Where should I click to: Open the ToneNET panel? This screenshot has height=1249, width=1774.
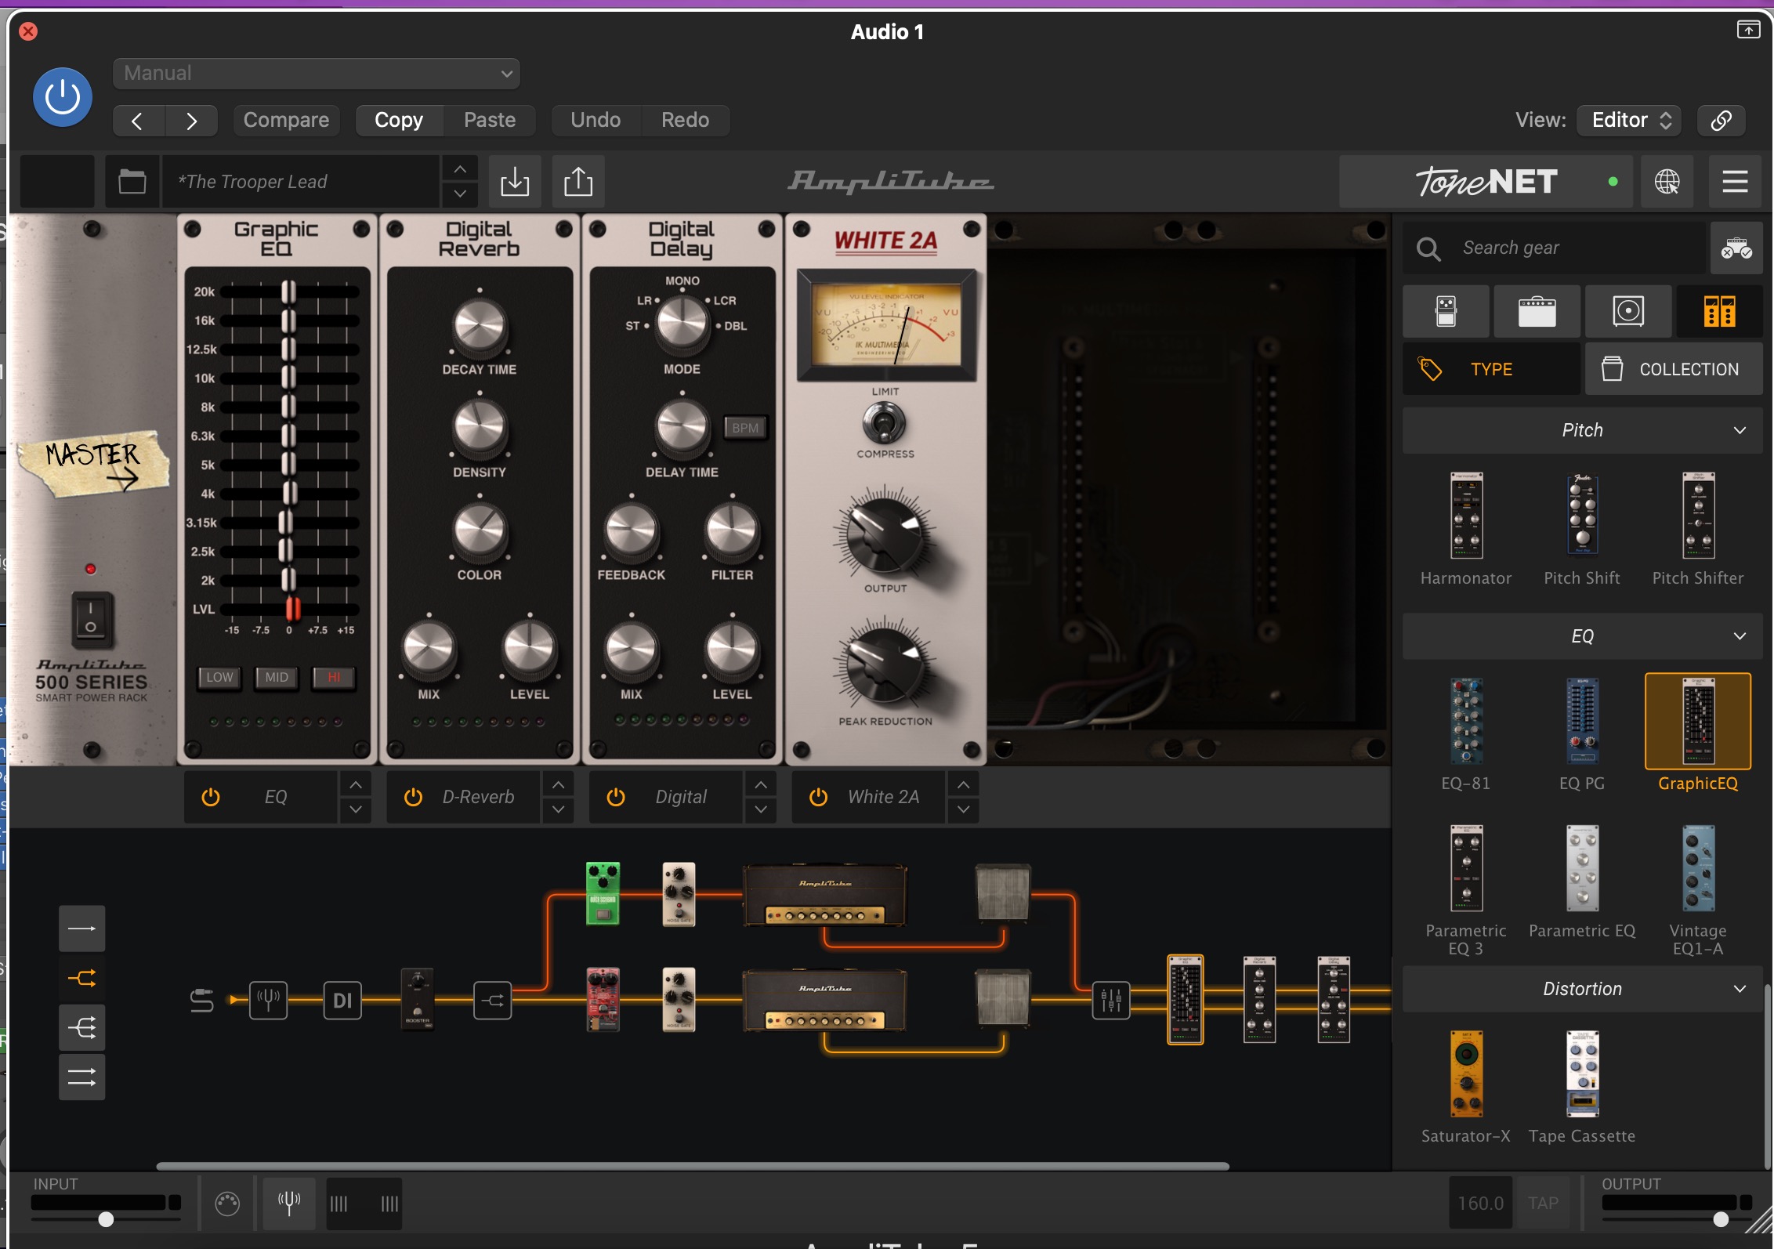[x=1486, y=182]
